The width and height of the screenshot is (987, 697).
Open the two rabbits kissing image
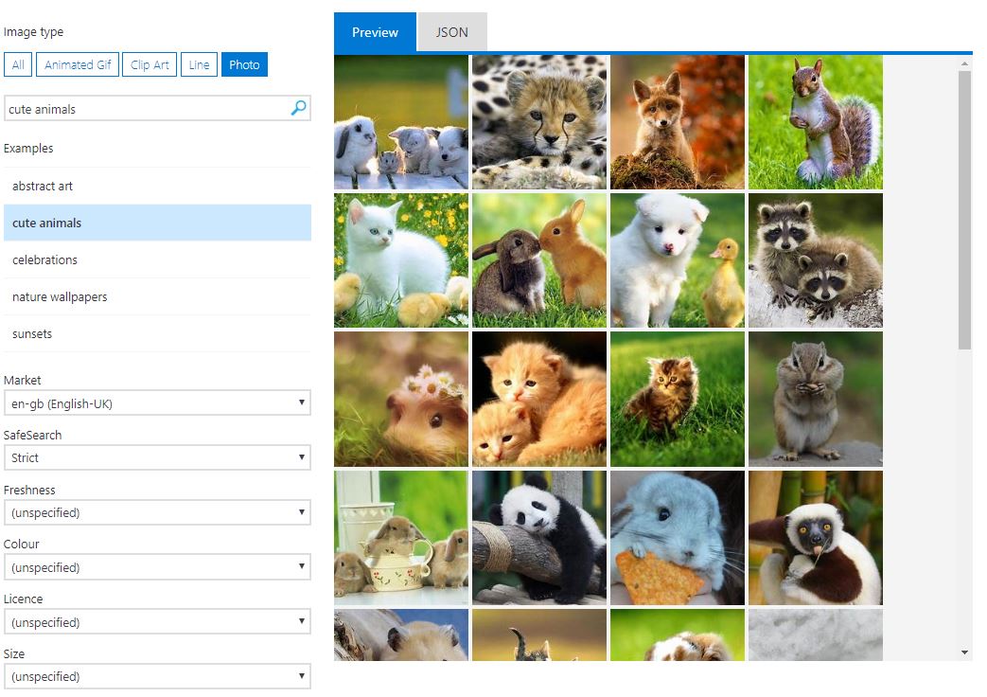click(x=539, y=260)
